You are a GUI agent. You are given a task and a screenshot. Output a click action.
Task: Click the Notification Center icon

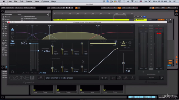[175, 1]
